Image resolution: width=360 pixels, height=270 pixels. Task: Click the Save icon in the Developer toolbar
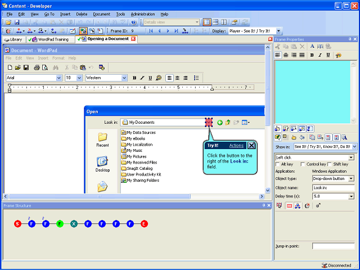[17, 22]
